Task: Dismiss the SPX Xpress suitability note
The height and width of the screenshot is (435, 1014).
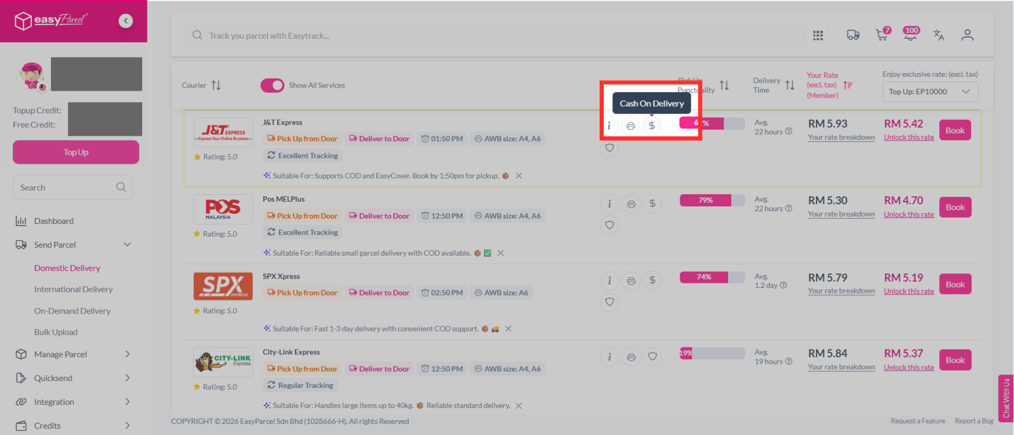Action: point(508,329)
